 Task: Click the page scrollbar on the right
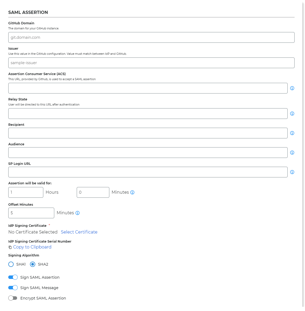303,155
